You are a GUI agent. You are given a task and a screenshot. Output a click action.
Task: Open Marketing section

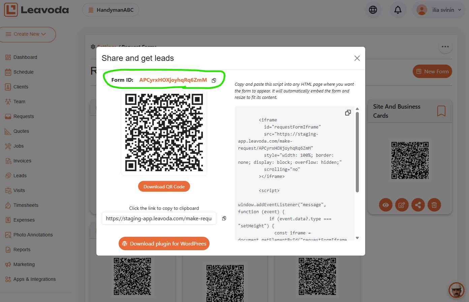click(24, 264)
